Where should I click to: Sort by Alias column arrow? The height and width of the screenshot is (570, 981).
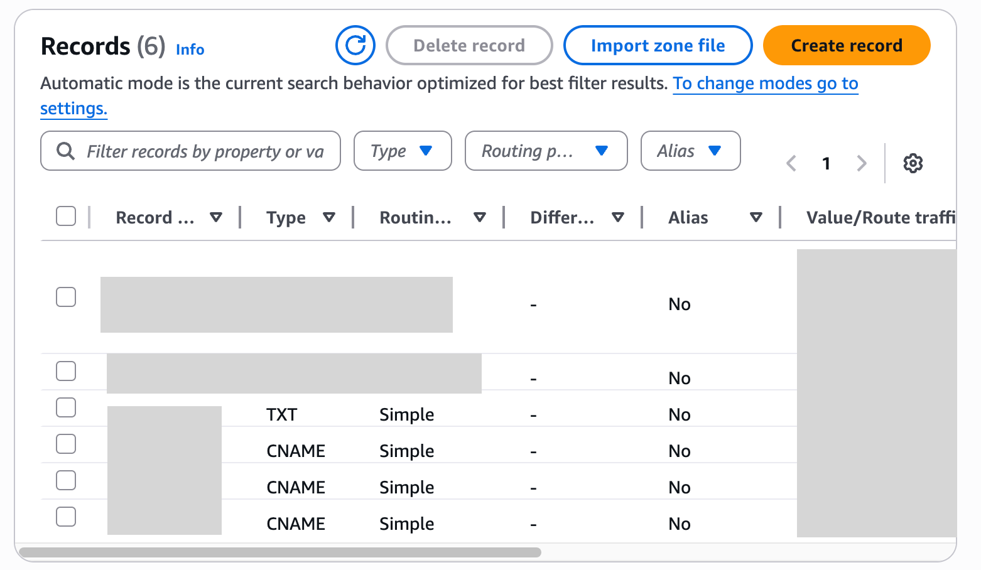[756, 217]
